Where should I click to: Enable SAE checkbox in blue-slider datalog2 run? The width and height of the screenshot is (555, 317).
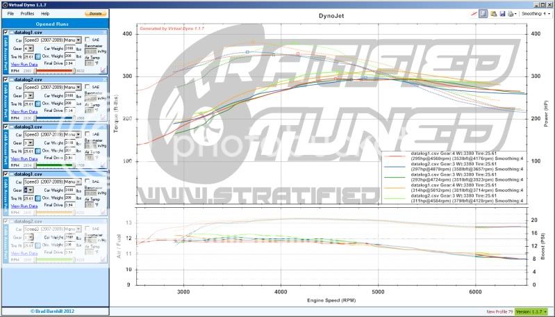pos(87,87)
